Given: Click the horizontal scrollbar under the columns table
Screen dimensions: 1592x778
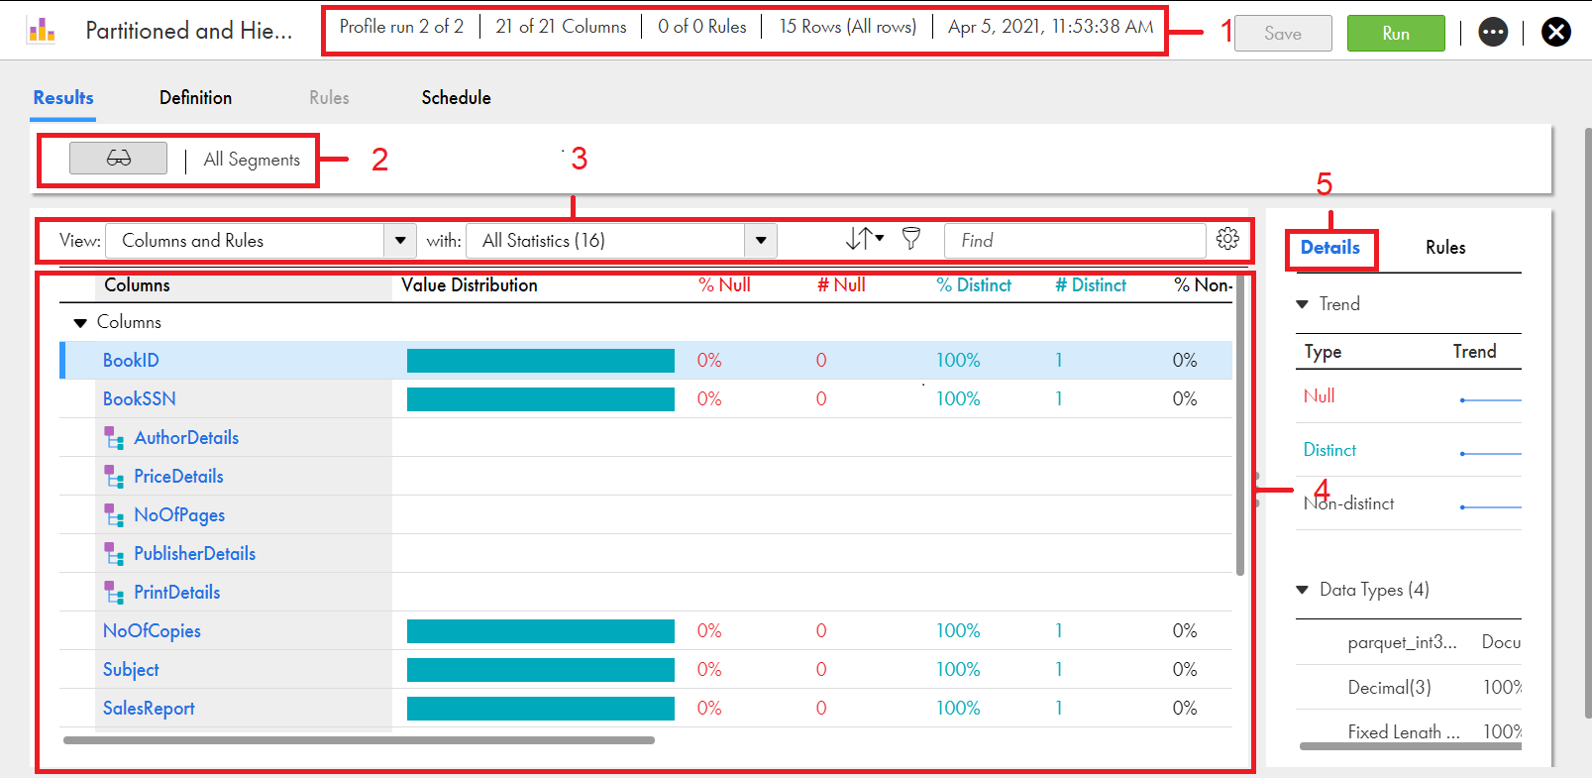Looking at the screenshot, I should point(359,740).
